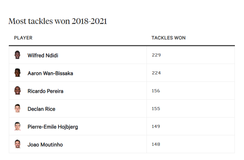This screenshot has height=160, width=244.
Task: Click Hojbjerg's 149 tackles value
Action: 156,127
